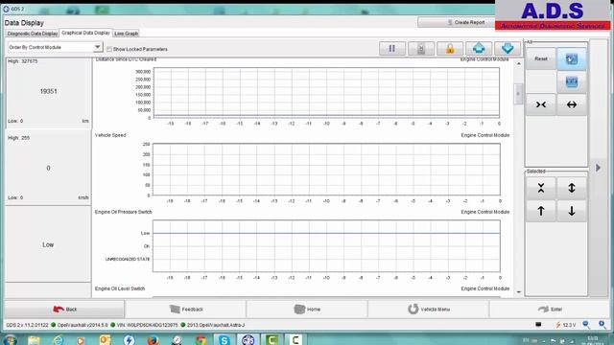Click the zoom out magnifier in status bar
614x345 pixels.
(x=586, y=325)
